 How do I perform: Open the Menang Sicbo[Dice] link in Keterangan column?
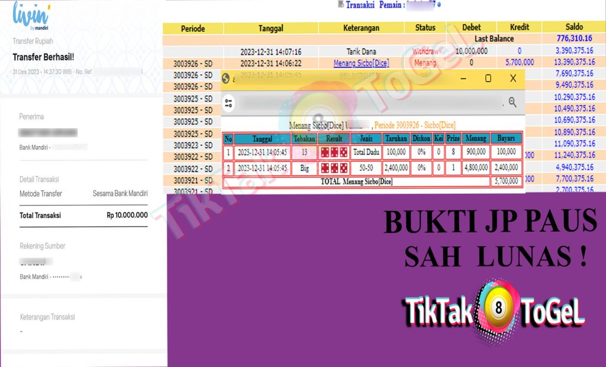click(361, 63)
